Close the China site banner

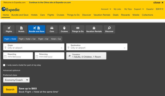pyautogui.click(x=158, y=3)
